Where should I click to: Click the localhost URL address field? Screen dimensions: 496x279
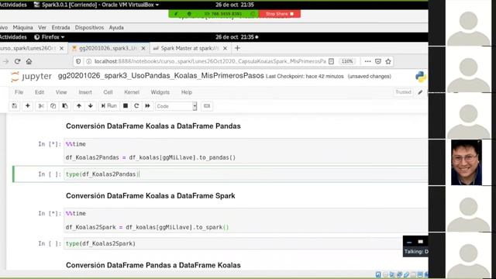coord(210,61)
